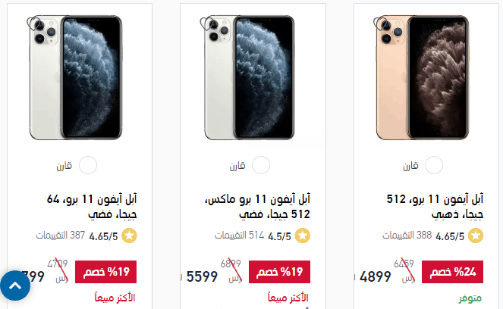Open title link آبل آيفون 11 برو 64 جيجا فضي
This screenshot has width=503, height=309.
pos(92,207)
